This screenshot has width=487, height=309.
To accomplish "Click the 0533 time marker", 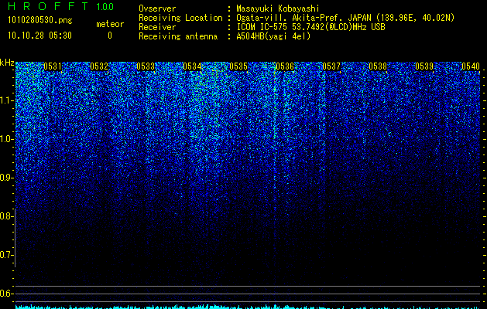I will tap(146, 66).
